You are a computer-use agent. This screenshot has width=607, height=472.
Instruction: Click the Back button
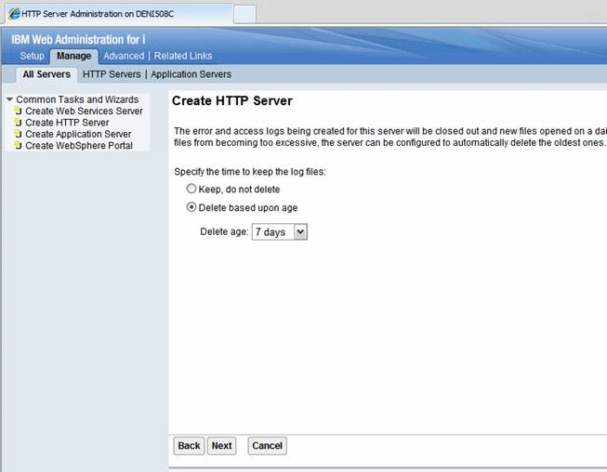[189, 446]
